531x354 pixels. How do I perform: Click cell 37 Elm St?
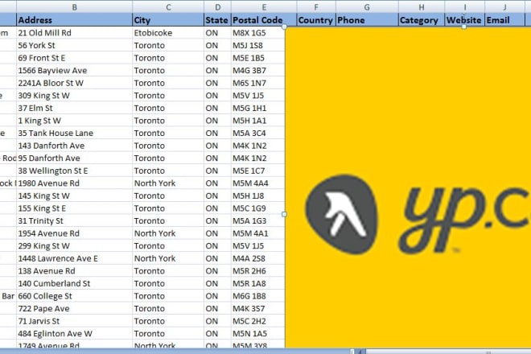point(74,108)
